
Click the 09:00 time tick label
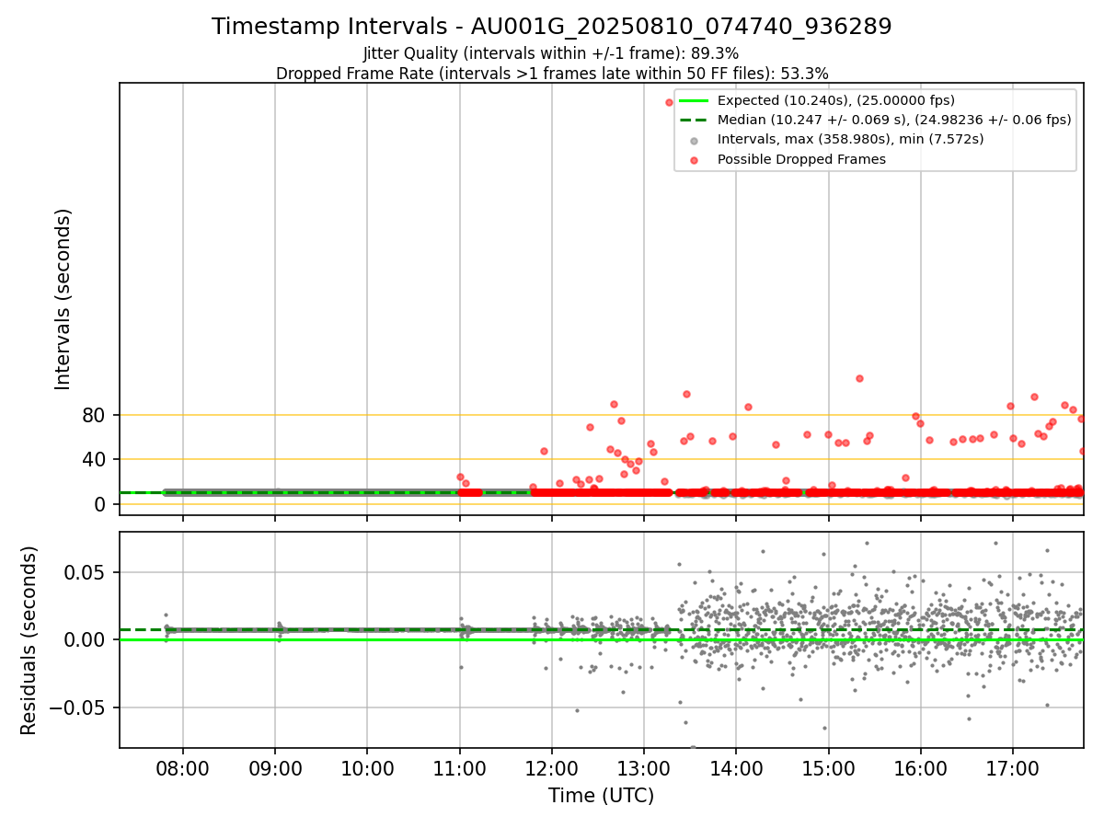pos(275,767)
